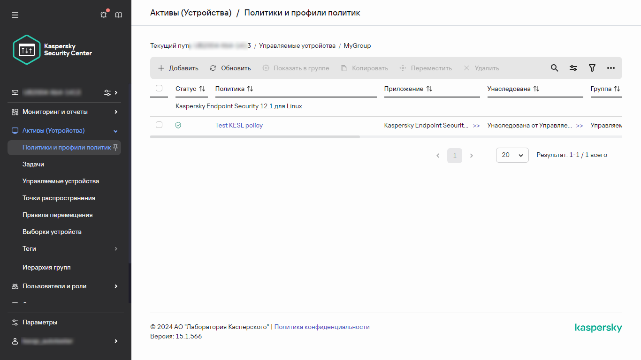Open Иерархия групп
641x360 pixels.
[46, 267]
